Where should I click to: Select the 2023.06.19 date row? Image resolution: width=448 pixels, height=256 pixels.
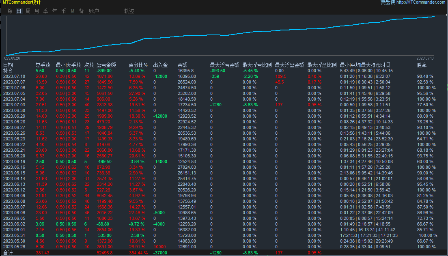14,162
